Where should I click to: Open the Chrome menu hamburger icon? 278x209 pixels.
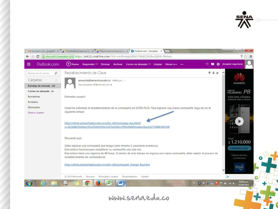(x=251, y=56)
